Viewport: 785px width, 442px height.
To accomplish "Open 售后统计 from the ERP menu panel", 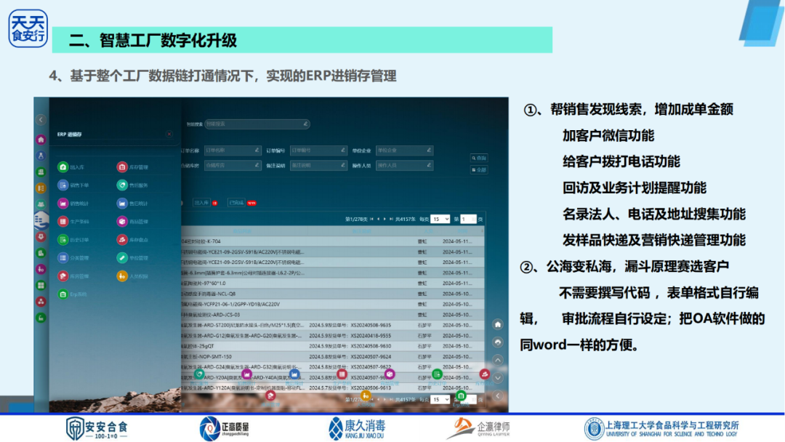I will click(133, 204).
